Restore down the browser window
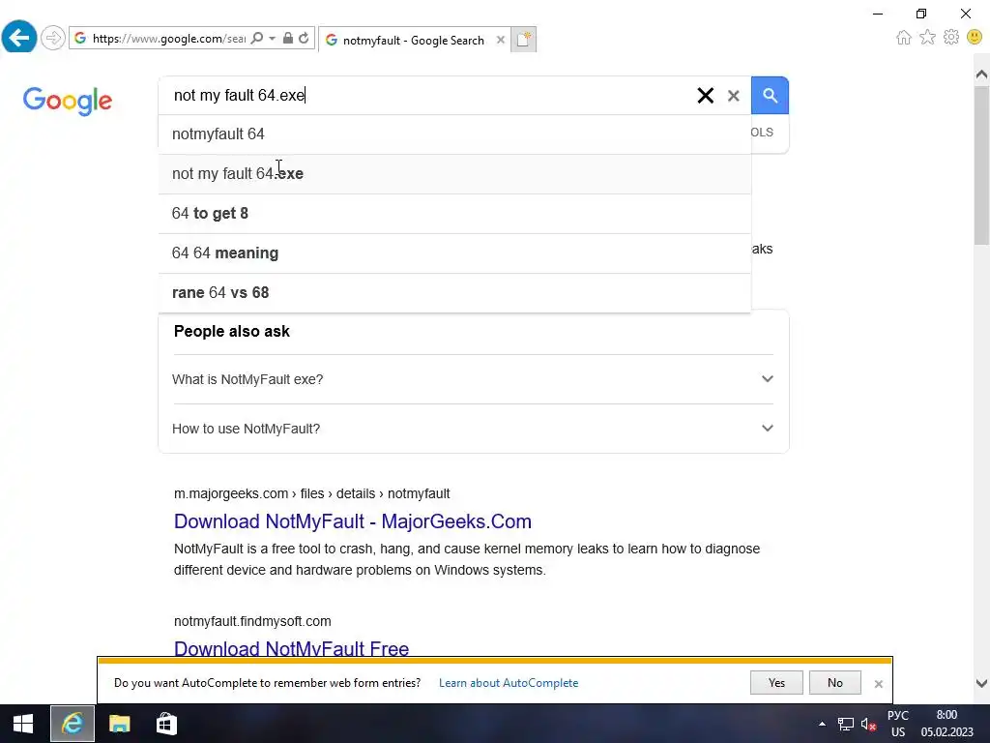Viewport: 990px width, 743px height. click(x=921, y=14)
